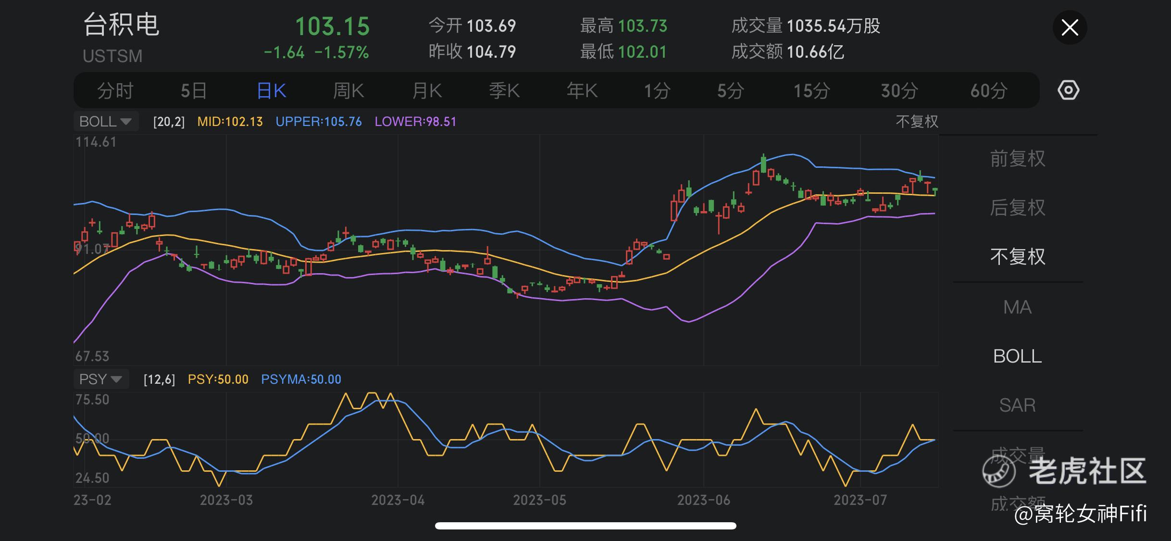Click 2023-04 date axis label
Viewport: 1171px width, 541px height.
(x=398, y=500)
